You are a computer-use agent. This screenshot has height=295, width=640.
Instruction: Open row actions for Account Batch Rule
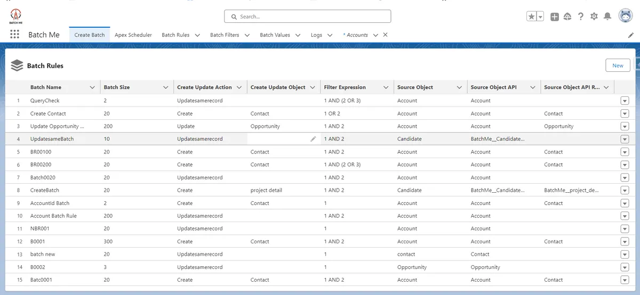coord(625,216)
